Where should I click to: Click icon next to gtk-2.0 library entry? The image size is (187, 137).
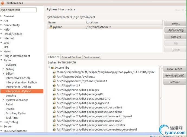tap(54, 103)
